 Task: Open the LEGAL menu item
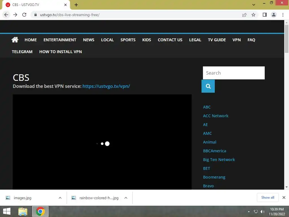[195, 40]
